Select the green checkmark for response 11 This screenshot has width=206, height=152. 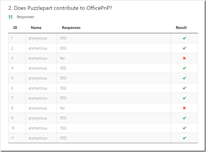tap(184, 138)
